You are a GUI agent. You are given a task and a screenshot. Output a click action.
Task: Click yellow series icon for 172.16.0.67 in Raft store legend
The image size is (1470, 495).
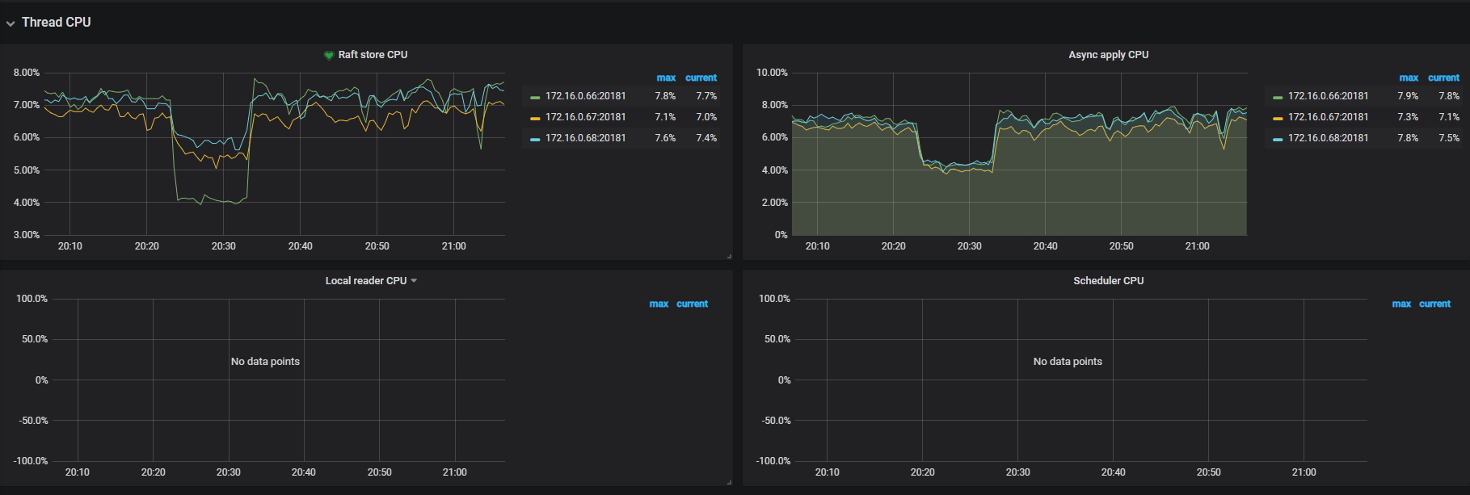pos(535,118)
